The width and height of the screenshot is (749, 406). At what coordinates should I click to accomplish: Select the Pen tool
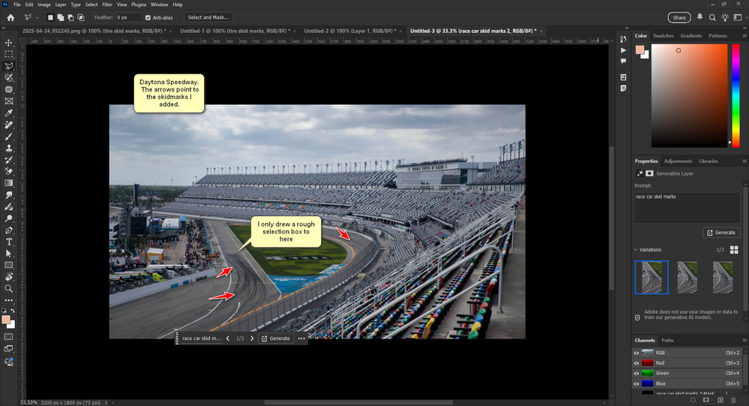click(x=8, y=230)
